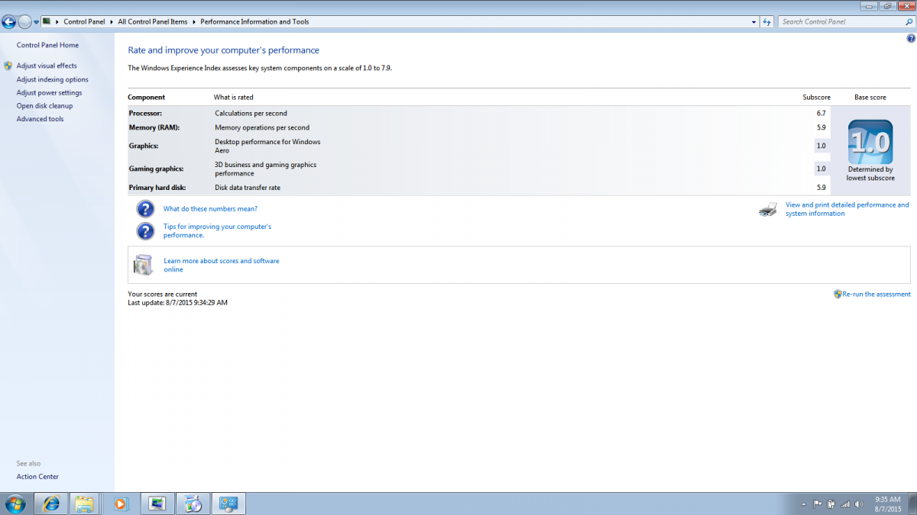The width and height of the screenshot is (917, 515).
Task: Go back with the blue Back arrow
Action: (x=10, y=22)
